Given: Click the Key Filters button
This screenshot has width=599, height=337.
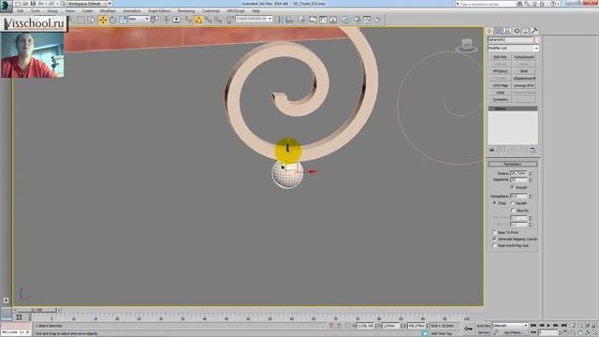Looking at the screenshot, I should (x=513, y=333).
